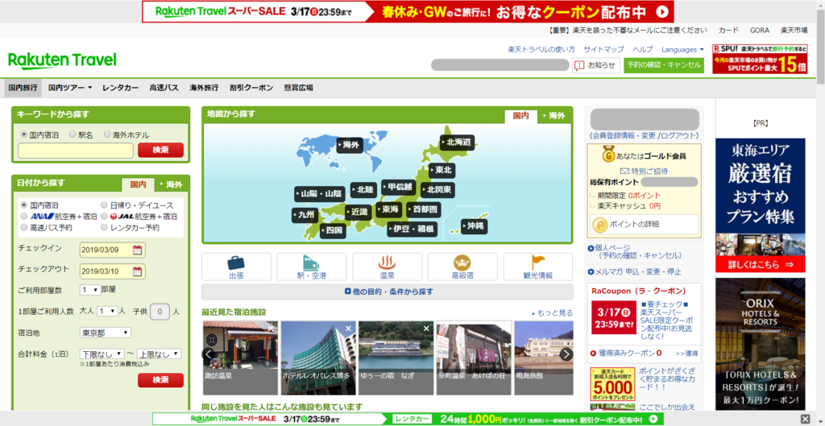
Task: Click the 子供 children count field
Action: tap(160, 312)
